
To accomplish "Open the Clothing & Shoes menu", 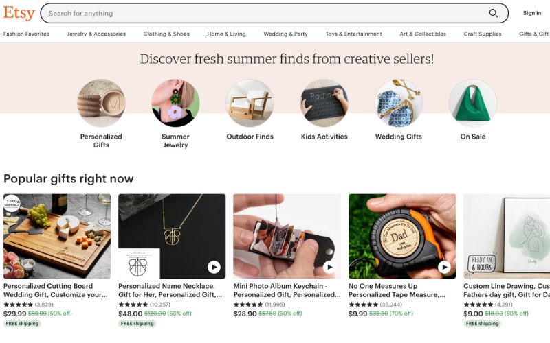I will [x=166, y=34].
